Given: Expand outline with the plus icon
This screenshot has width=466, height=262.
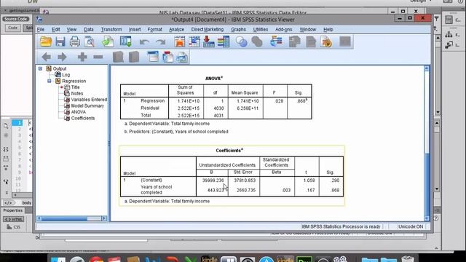Looking at the screenshot, I should coord(82,57).
